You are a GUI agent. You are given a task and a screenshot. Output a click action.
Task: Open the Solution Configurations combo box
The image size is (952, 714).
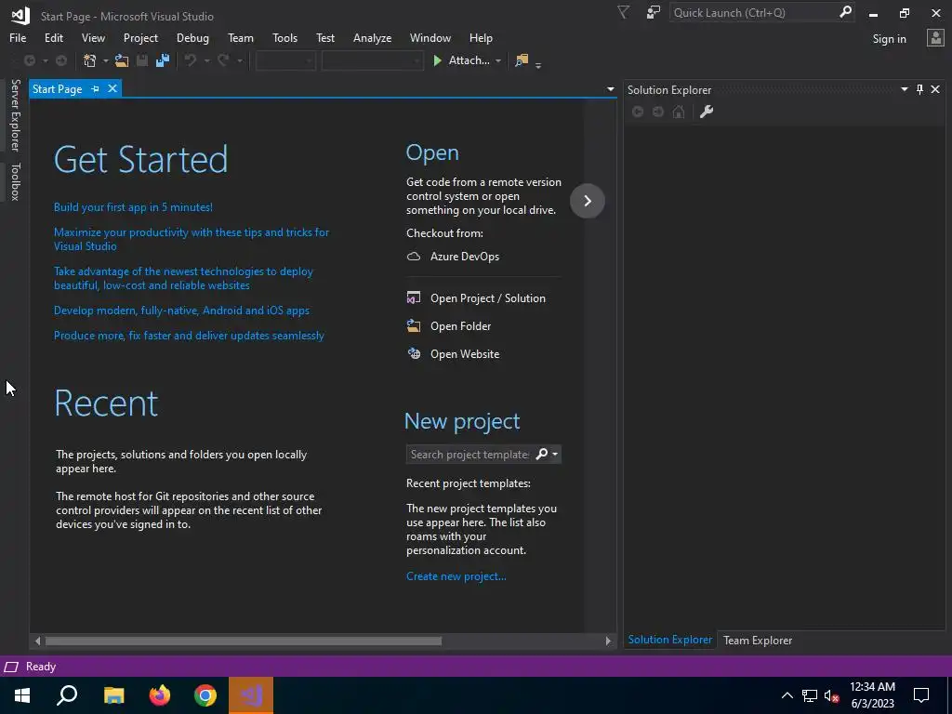coord(285,60)
